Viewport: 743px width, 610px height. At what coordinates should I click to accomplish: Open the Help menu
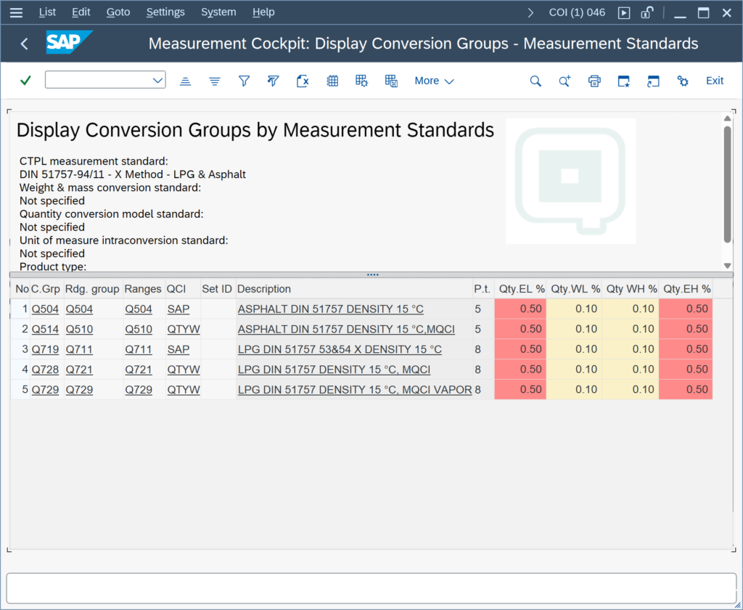point(263,12)
